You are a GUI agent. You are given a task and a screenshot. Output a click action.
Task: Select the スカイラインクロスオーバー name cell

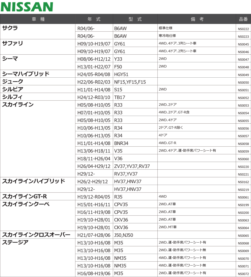pos(36,235)
